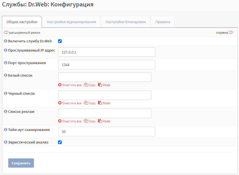Click into the Черный список field
Viewport: 239px width, 175px height.
(x=104, y=95)
